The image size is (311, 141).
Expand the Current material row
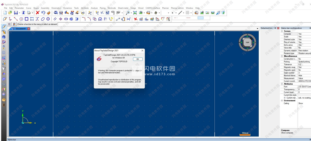point(285,98)
